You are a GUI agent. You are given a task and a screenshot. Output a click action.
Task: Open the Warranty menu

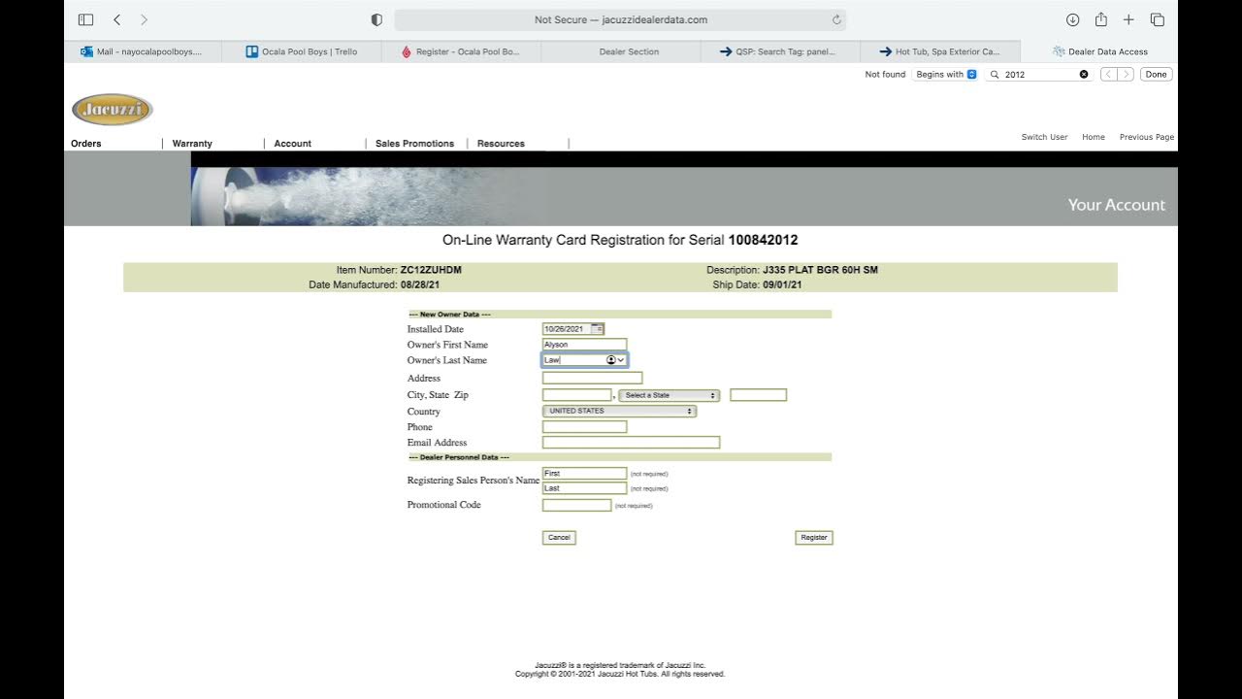(192, 144)
